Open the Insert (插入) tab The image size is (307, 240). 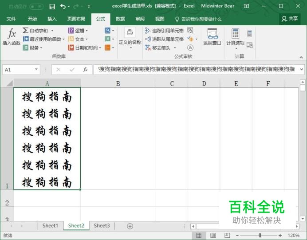(52, 19)
